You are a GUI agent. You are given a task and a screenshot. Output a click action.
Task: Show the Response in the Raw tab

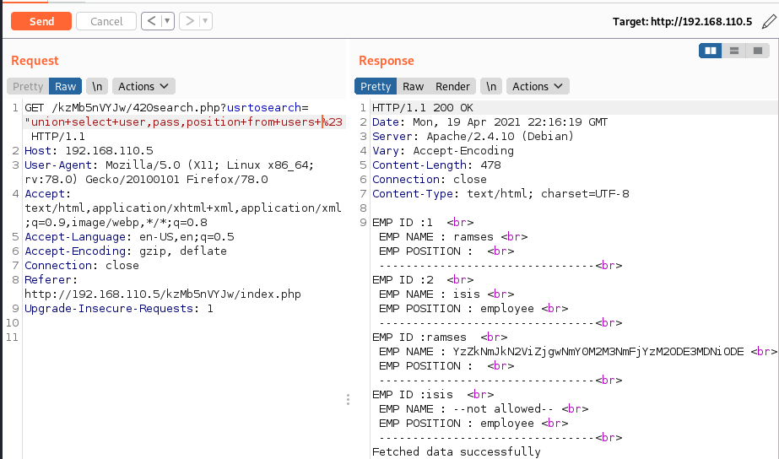tap(414, 86)
